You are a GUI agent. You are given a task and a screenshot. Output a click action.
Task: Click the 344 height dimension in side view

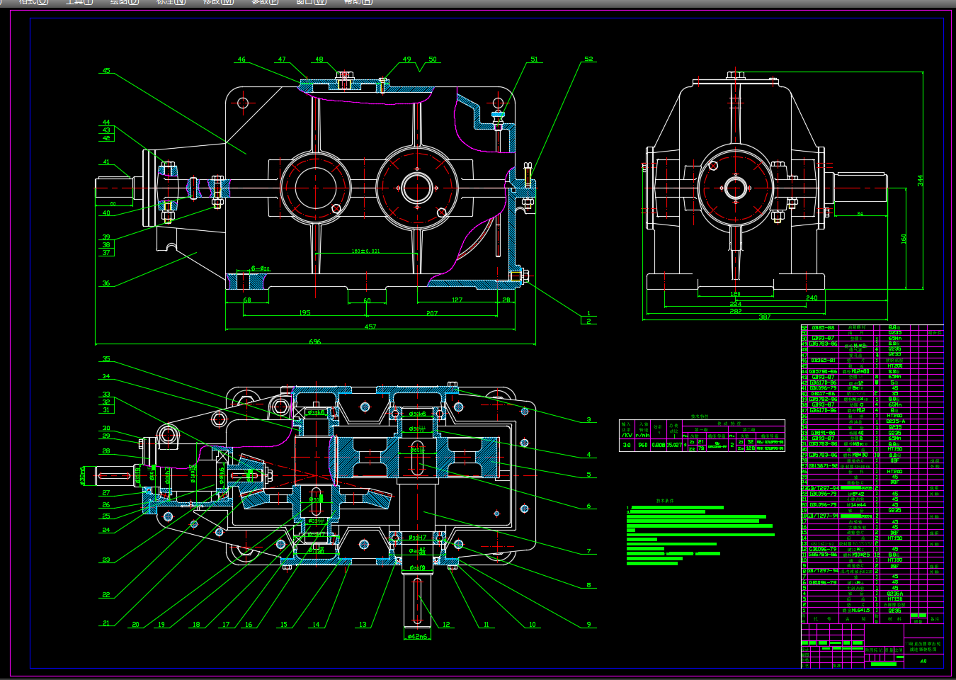(920, 181)
